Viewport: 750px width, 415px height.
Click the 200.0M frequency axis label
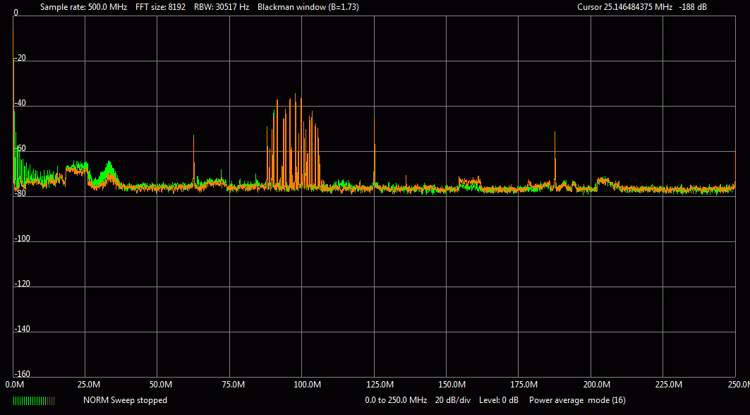click(596, 385)
